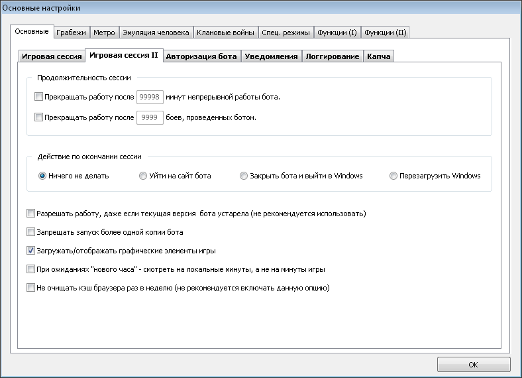
Task: Click the text боев, проведенных ботом
Action: pos(211,117)
